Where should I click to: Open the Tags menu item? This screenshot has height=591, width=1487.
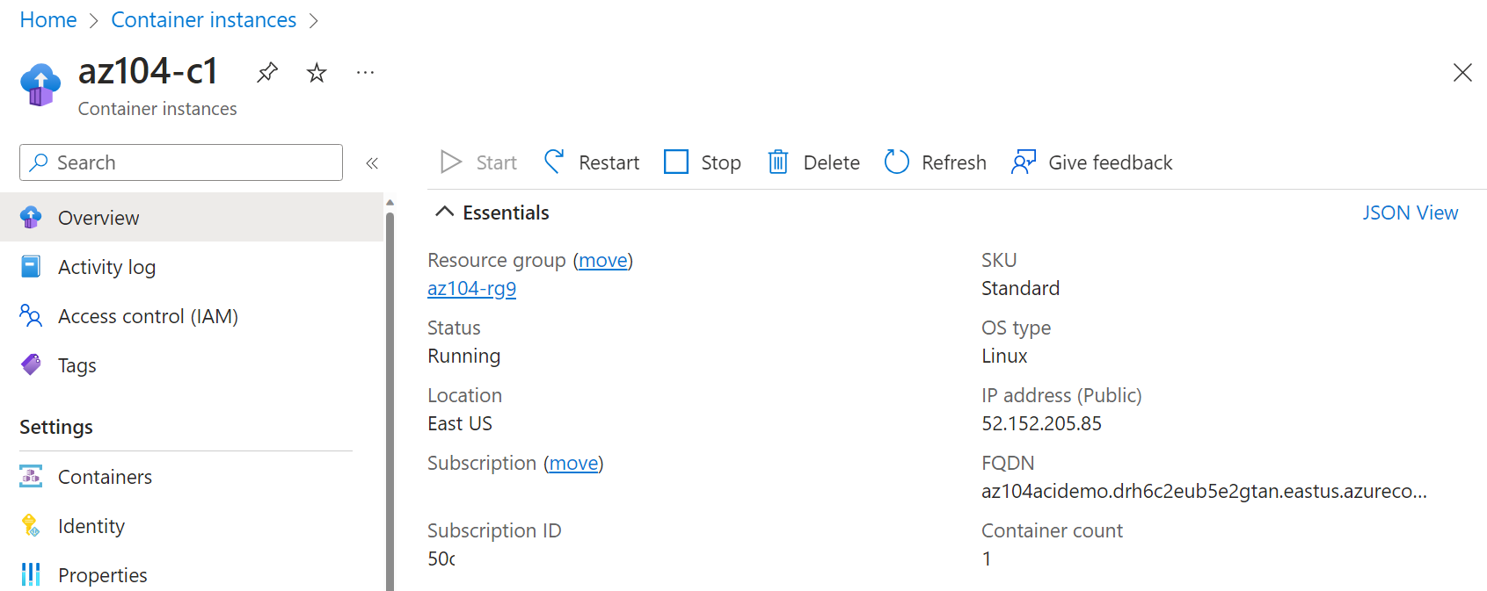point(77,365)
